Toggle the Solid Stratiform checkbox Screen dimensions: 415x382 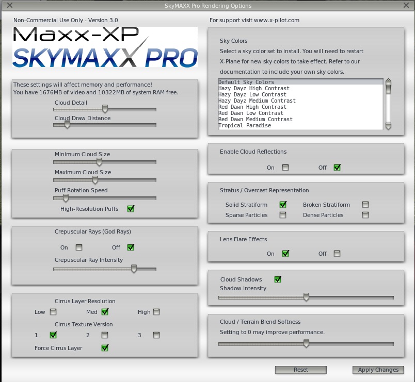pos(283,204)
